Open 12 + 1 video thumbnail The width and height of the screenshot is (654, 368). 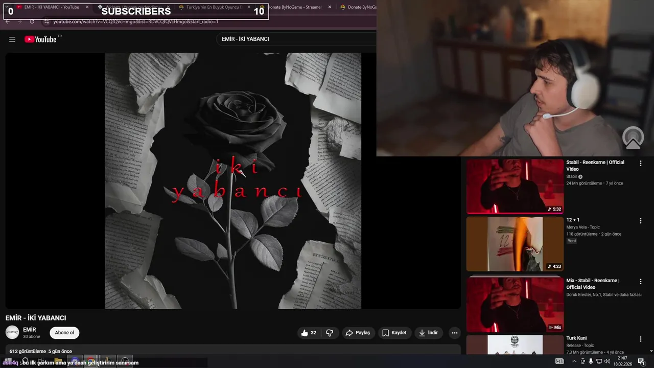[515, 244]
